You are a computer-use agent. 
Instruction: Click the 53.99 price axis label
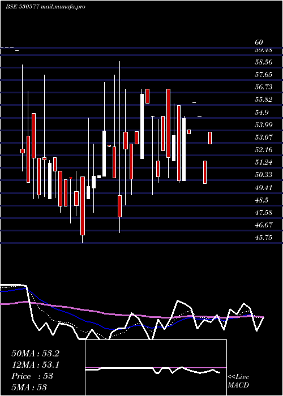pos(264,125)
